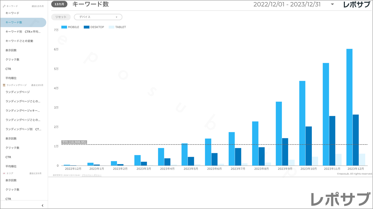Open キーワード別 CTR×平均 page in sidebar
The image size is (373, 209).
[23, 32]
